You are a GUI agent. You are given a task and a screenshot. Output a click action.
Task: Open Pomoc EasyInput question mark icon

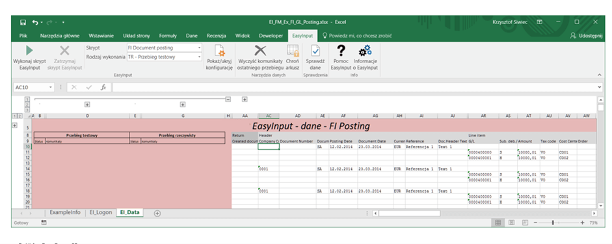point(341,51)
